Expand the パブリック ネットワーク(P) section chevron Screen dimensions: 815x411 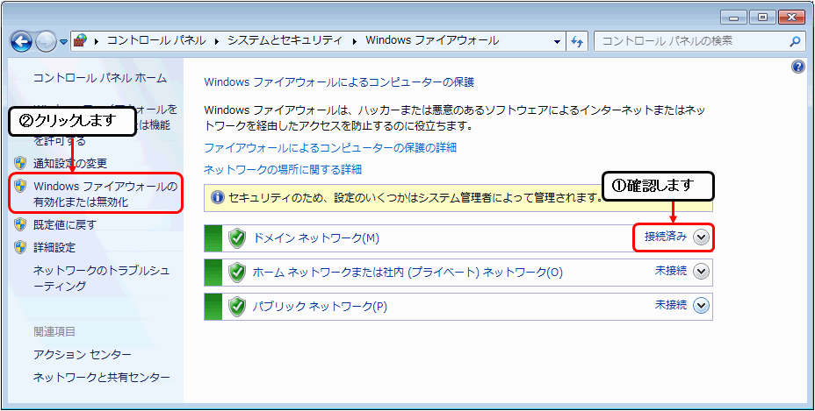pyautogui.click(x=701, y=306)
